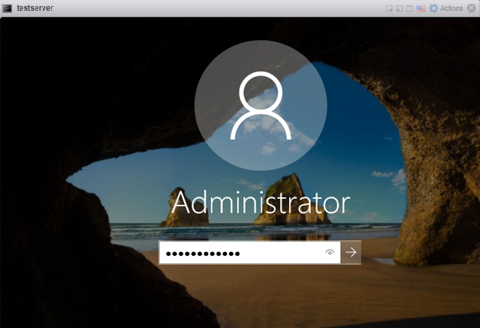Screen dimensions: 480x328
Task: Click the empty area of console title bar
Action: click(205, 8)
